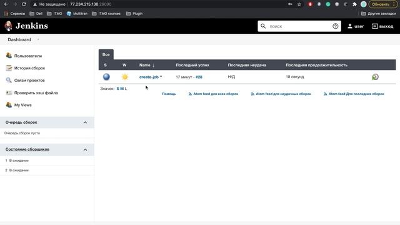Sort by the S status column header
The width and height of the screenshot is (400, 225).
point(106,65)
